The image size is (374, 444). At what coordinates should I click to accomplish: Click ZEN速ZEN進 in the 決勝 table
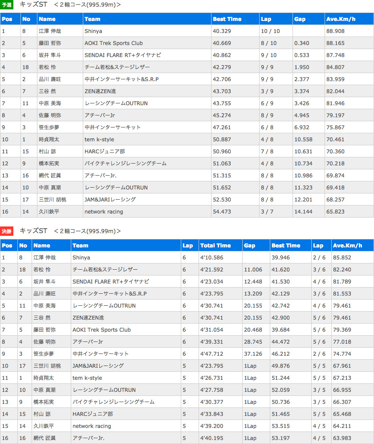point(88,318)
